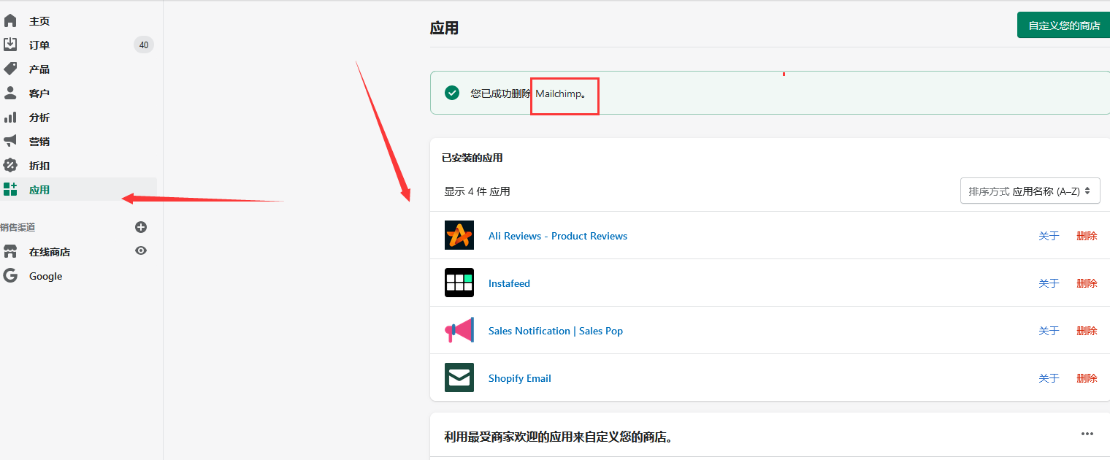Click 删除 for Instafeed
The image size is (1110, 460).
click(1087, 283)
